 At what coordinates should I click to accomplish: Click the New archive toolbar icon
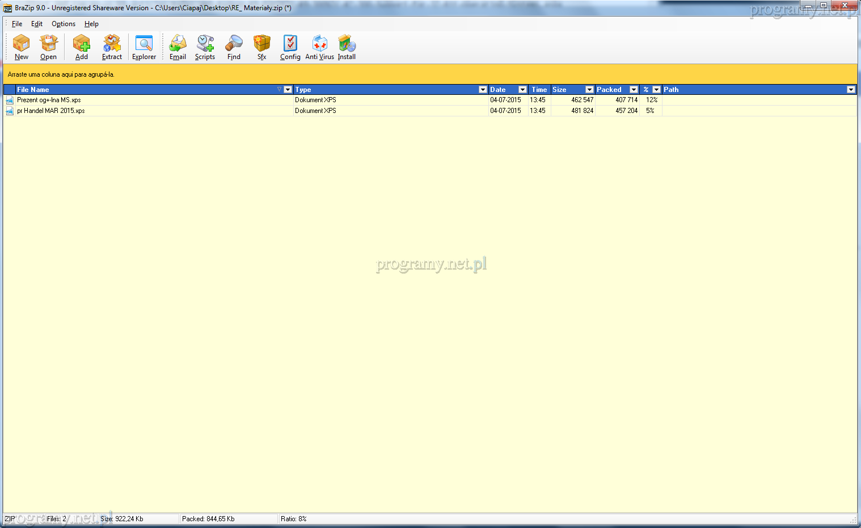tap(21, 47)
